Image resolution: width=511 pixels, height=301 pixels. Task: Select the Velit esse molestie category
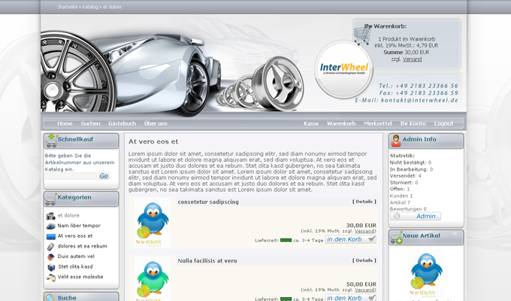tap(80, 277)
